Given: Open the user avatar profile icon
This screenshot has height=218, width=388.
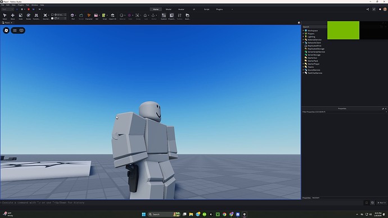Looking at the screenshot, I should pyautogui.click(x=385, y=9).
